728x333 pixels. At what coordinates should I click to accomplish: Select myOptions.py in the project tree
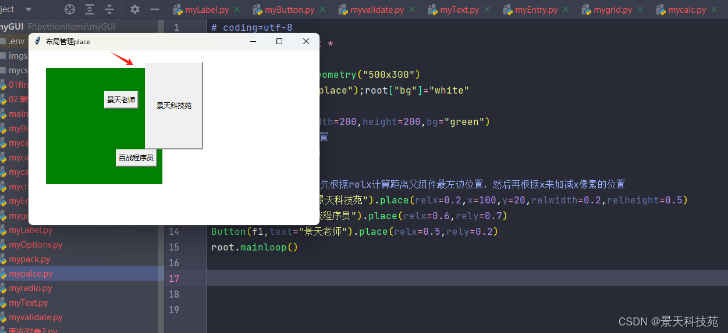tap(35, 245)
